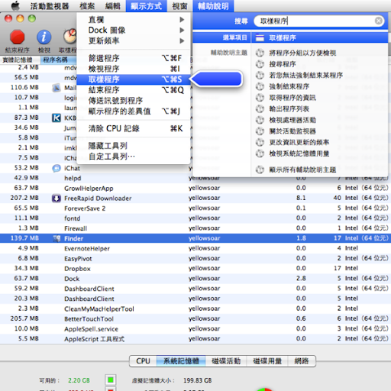The height and width of the screenshot is (391, 391).
Task: Click the iChat app icon in list
Action: (57, 168)
